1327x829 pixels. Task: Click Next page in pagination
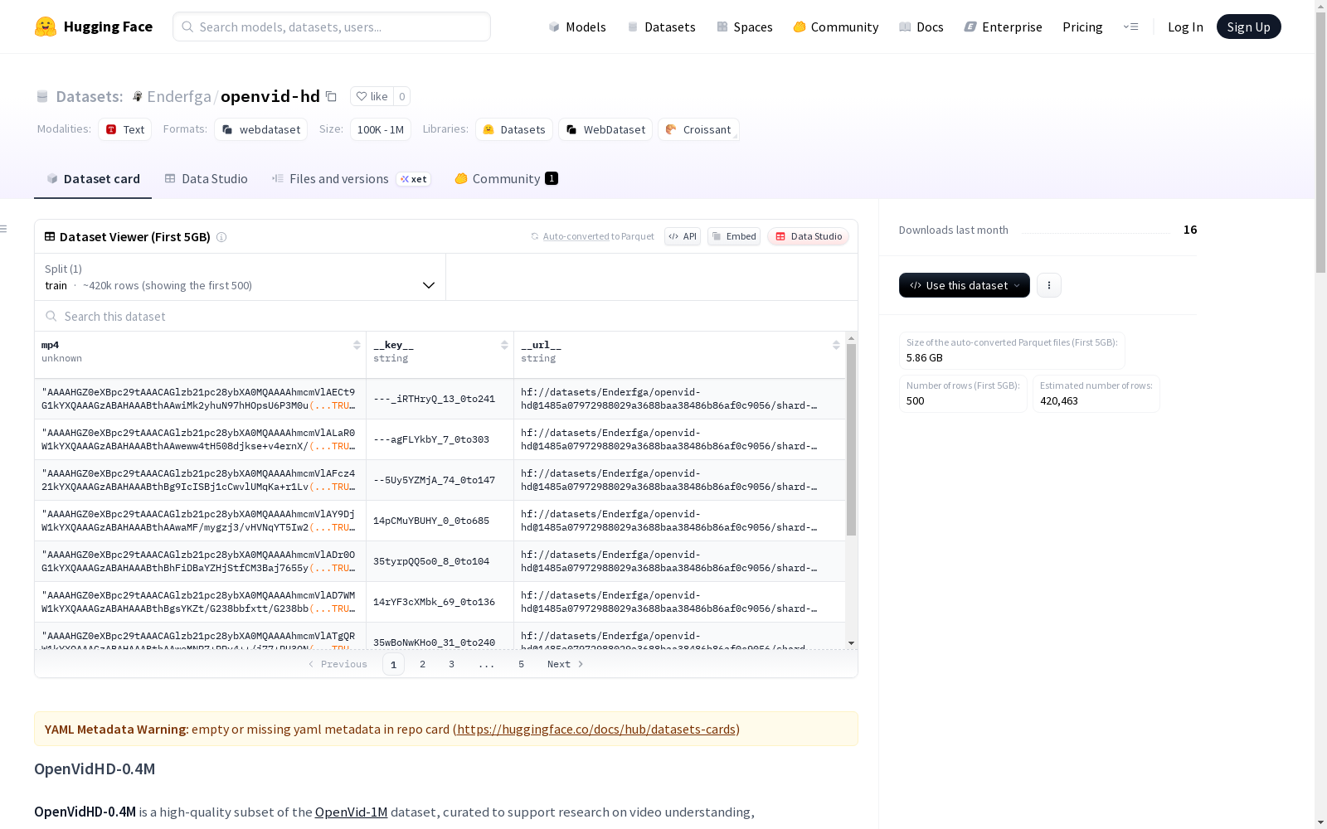click(565, 664)
